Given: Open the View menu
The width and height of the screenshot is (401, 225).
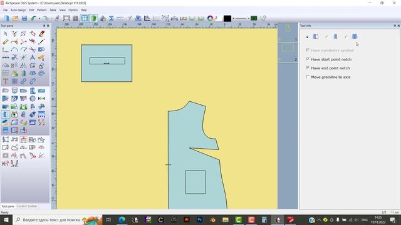Looking at the screenshot, I should 63,10.
